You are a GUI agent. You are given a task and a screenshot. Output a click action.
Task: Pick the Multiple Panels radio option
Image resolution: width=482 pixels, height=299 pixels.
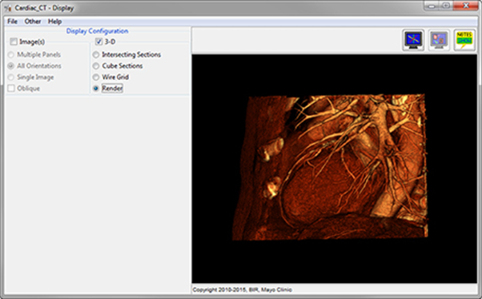(11, 55)
